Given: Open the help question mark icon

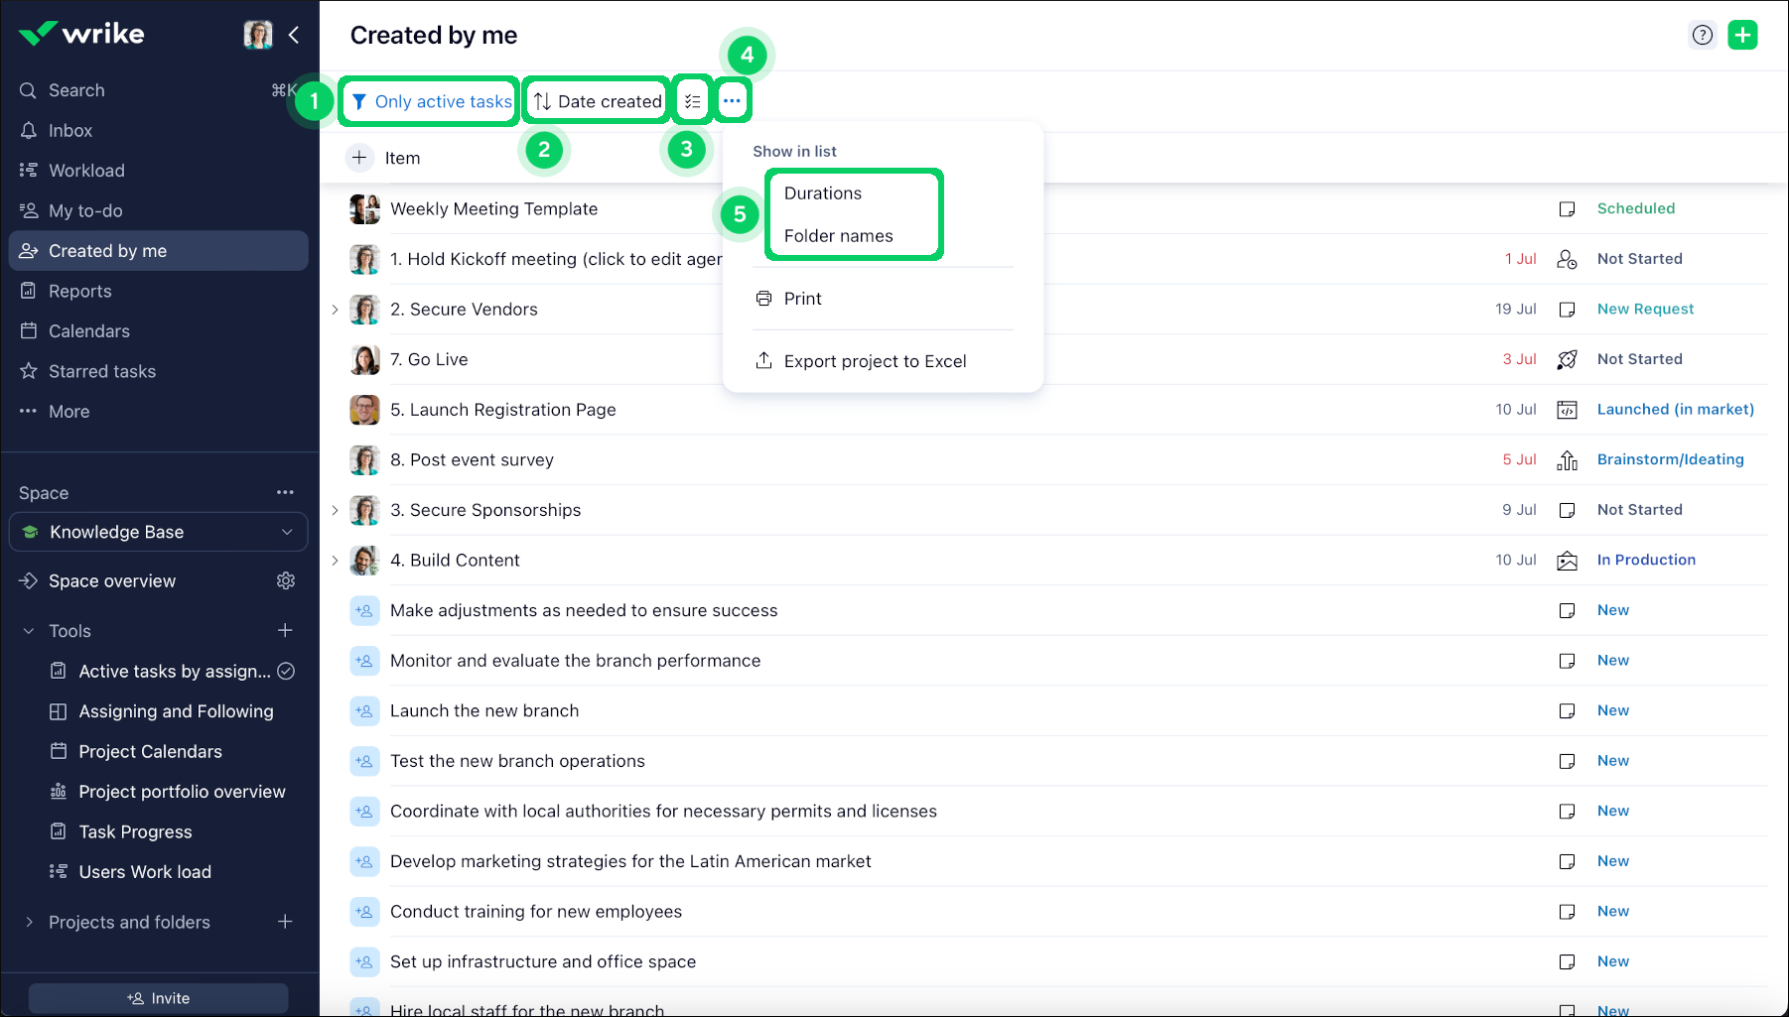Looking at the screenshot, I should click(x=1703, y=35).
